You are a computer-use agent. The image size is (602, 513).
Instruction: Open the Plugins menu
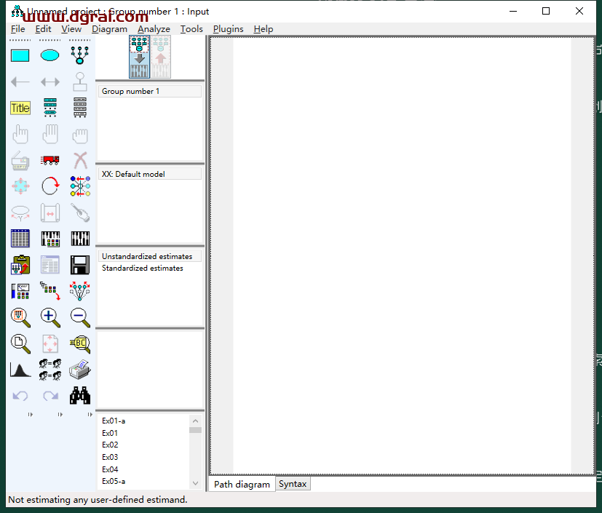(x=228, y=29)
